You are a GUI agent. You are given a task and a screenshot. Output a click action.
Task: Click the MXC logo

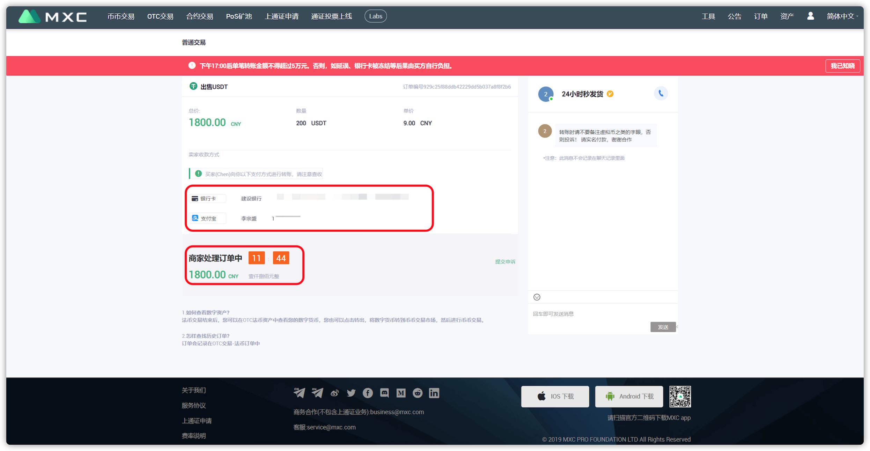pyautogui.click(x=52, y=16)
